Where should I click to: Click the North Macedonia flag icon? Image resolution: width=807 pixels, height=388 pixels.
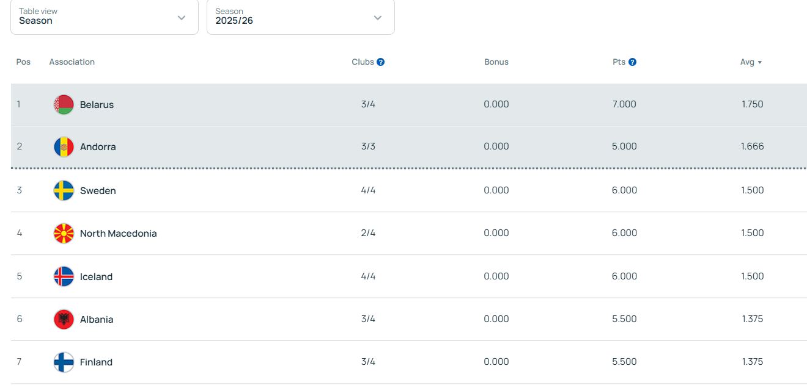[x=64, y=234]
